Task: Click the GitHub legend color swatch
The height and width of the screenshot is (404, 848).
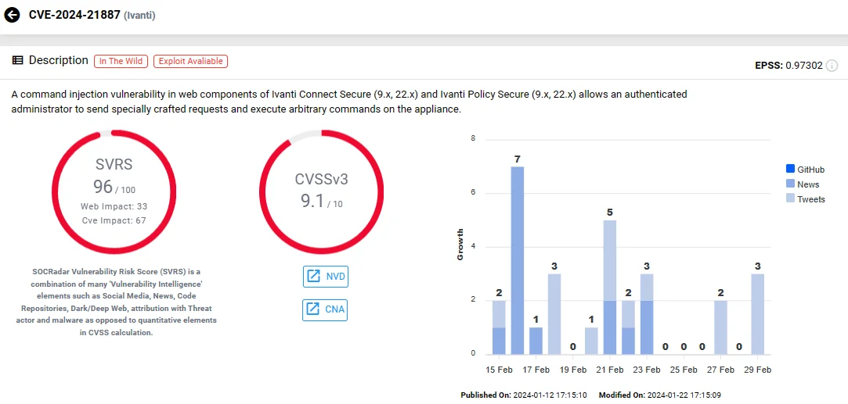Action: click(x=789, y=170)
